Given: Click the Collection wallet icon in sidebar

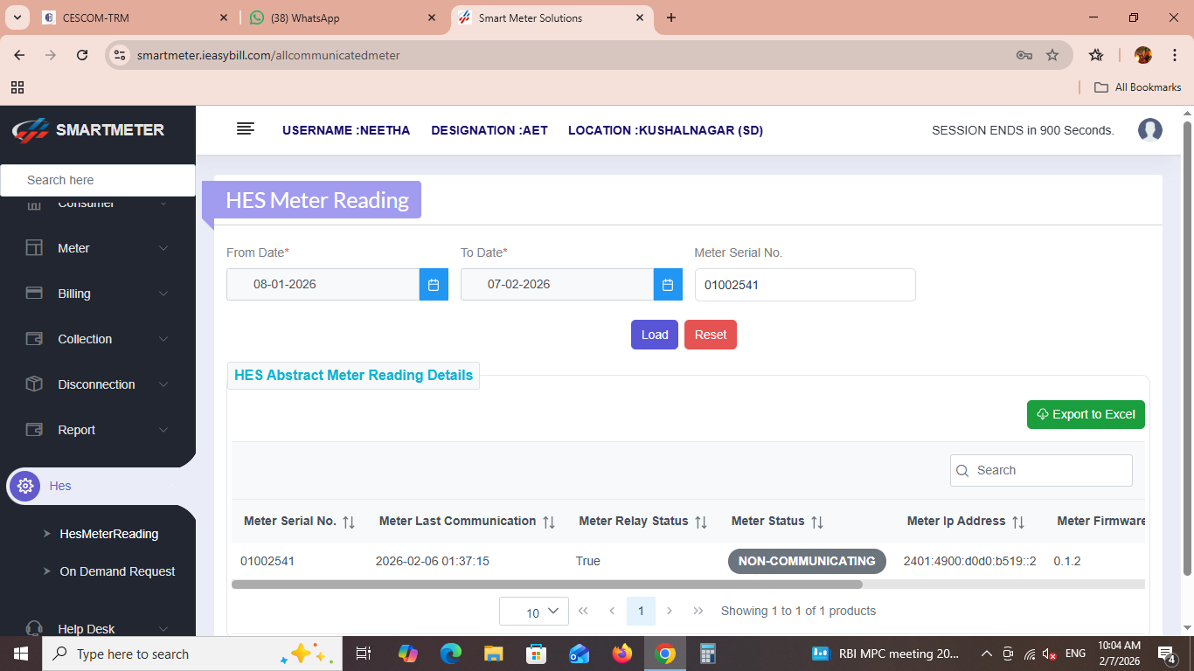Looking at the screenshot, I should pos(34,339).
